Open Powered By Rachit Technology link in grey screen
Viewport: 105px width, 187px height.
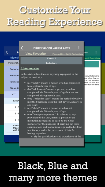(68, 54)
